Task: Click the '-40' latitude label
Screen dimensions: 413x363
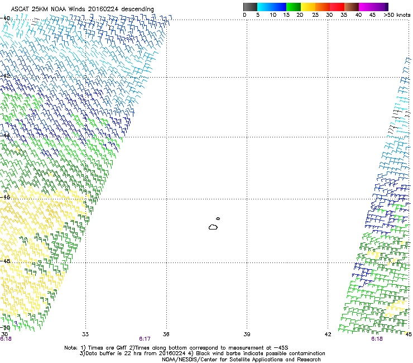Action: [5, 18]
